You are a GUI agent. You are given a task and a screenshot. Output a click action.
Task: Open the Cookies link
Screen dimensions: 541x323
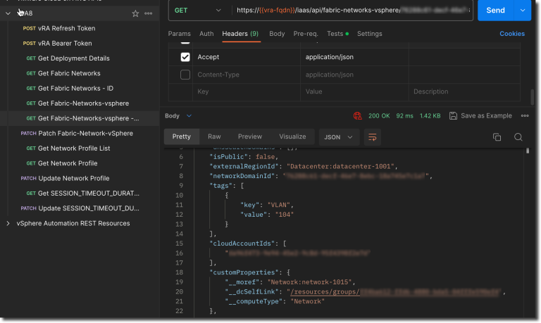(512, 34)
